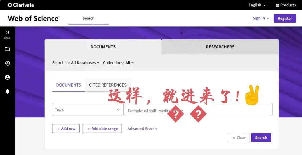
Task: Open the Topic field selector
Action: tap(88, 109)
